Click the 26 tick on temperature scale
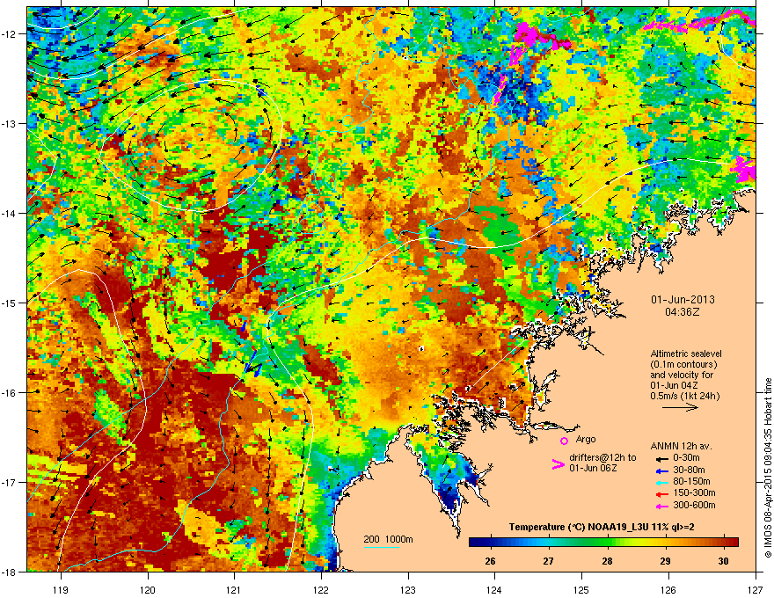 (x=490, y=561)
